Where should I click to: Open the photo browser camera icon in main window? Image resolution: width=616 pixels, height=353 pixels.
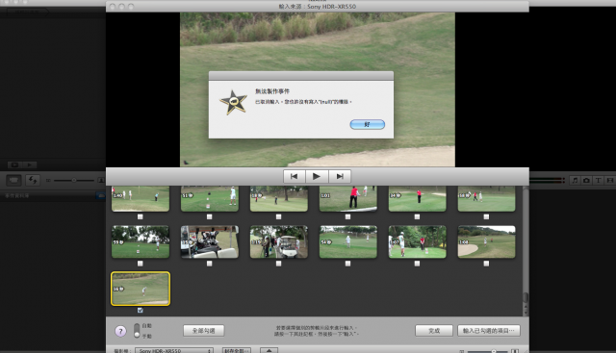coord(586,180)
